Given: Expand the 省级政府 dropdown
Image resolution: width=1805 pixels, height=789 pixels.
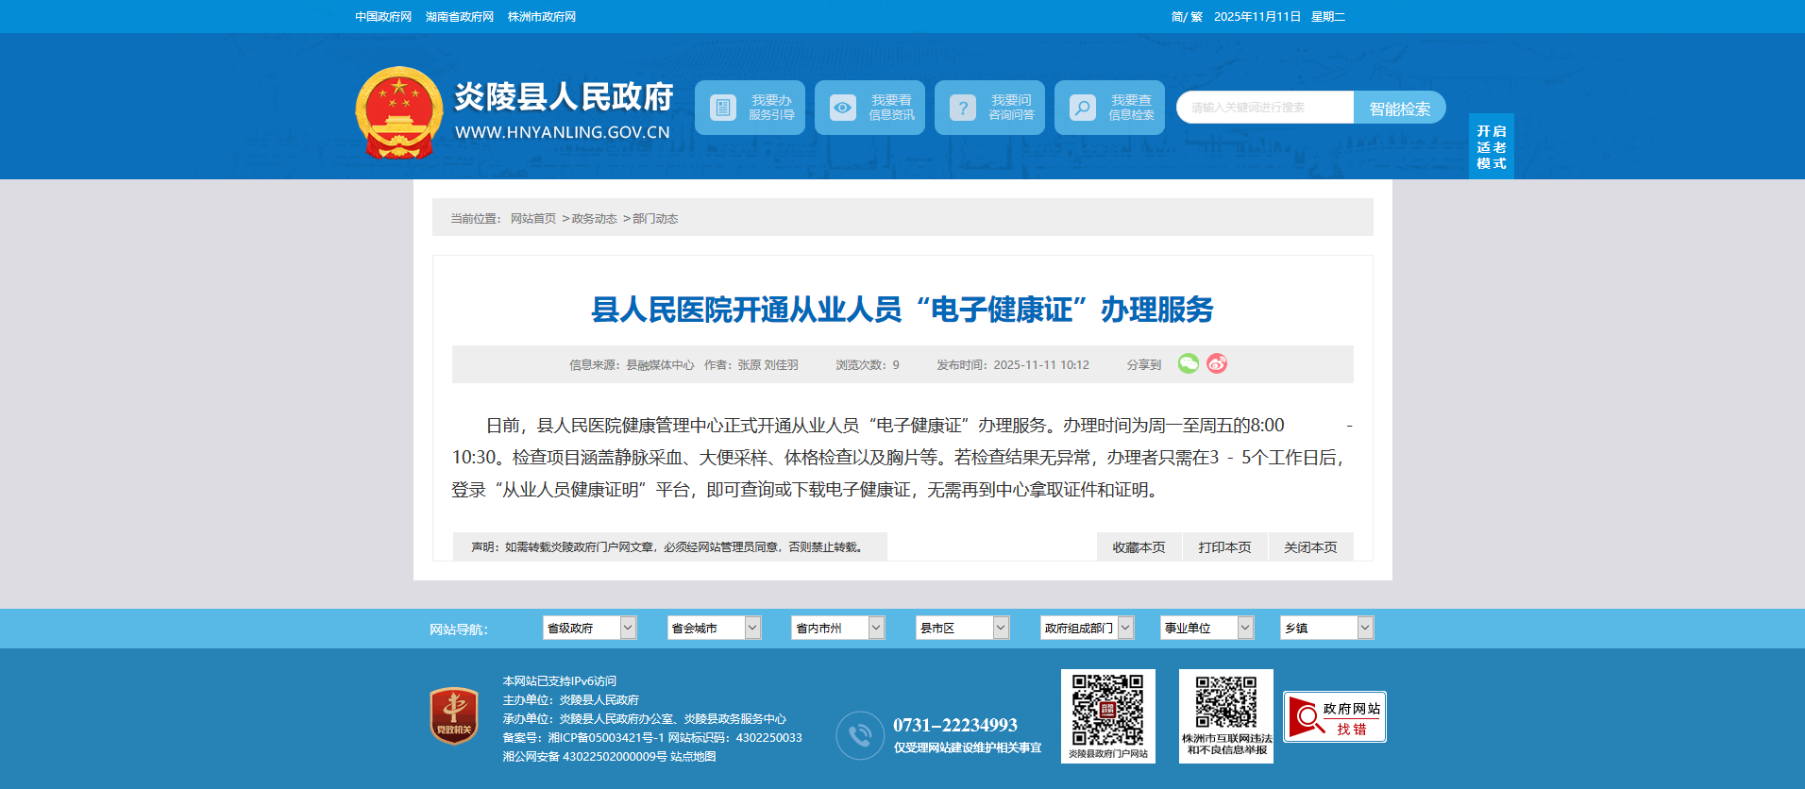Looking at the screenshot, I should pyautogui.click(x=589, y=628).
